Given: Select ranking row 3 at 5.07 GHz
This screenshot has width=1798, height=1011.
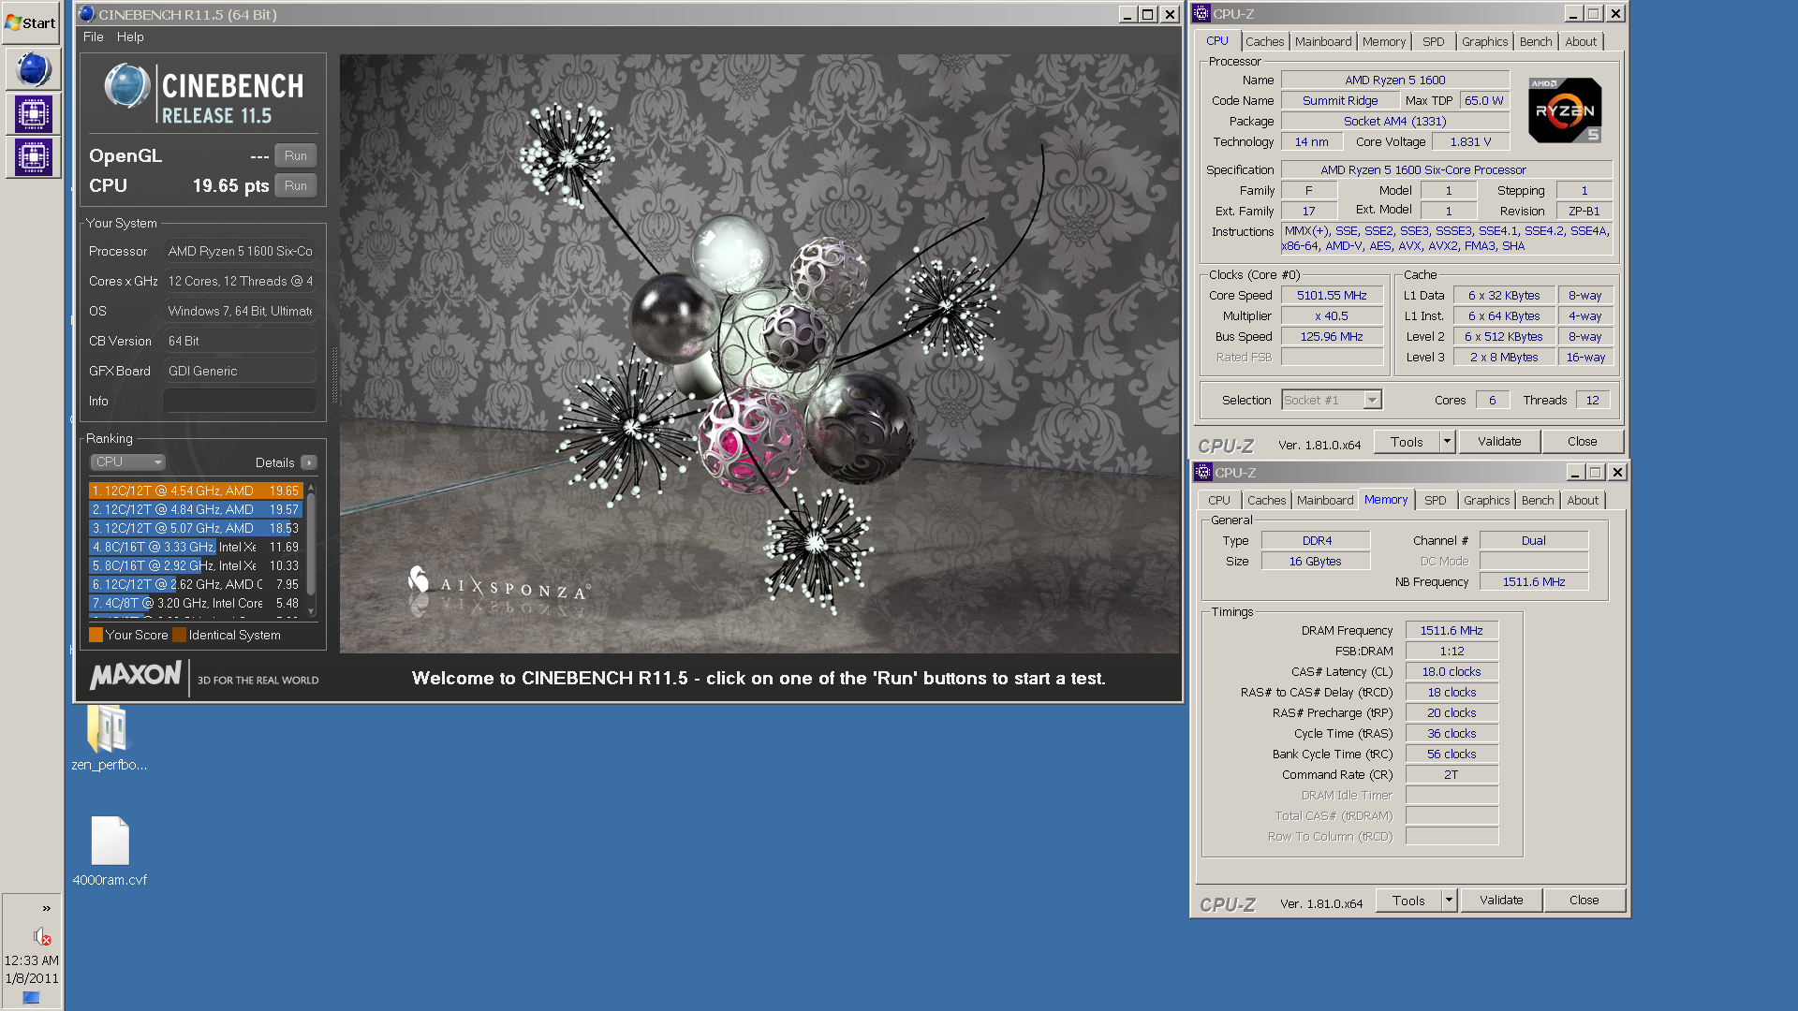Looking at the screenshot, I should (195, 529).
